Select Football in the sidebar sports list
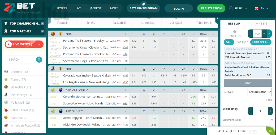This screenshot has height=135, width=276. [x=19, y=72]
